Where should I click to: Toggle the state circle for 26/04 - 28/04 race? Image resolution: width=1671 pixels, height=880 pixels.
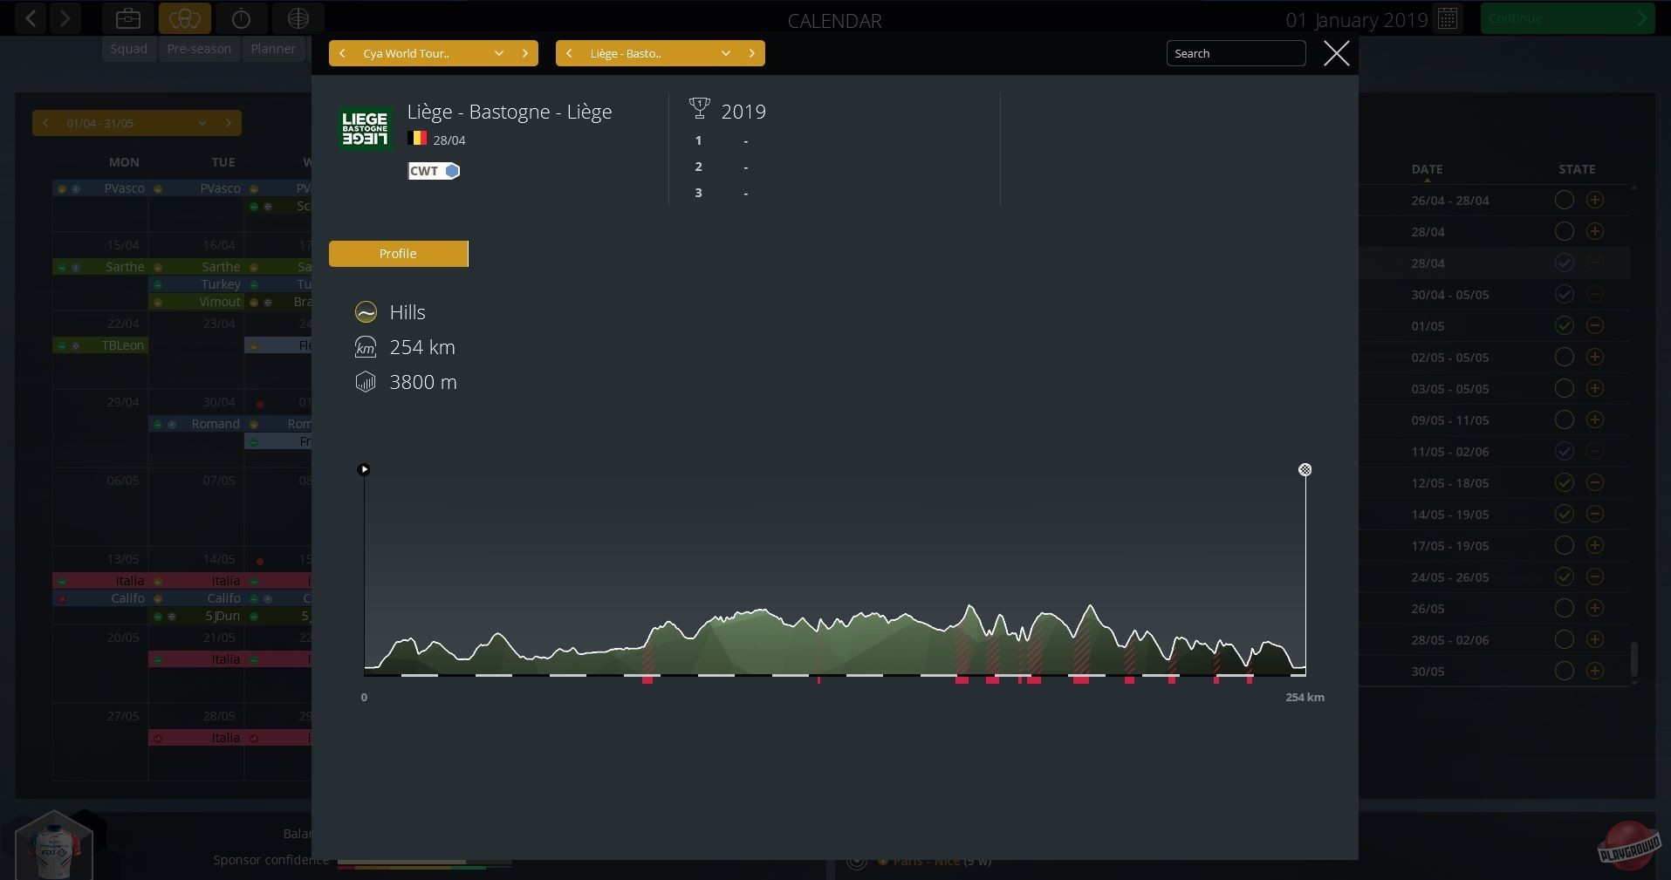point(1564,201)
